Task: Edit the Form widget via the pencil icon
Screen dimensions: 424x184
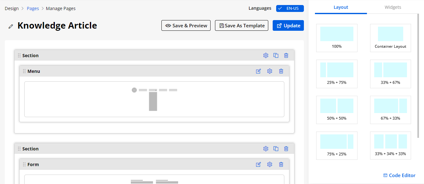Action: pos(258,165)
